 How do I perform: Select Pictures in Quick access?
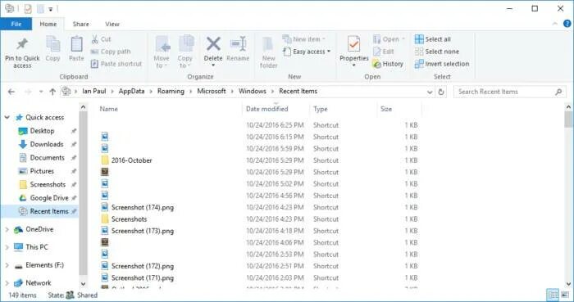tap(42, 171)
